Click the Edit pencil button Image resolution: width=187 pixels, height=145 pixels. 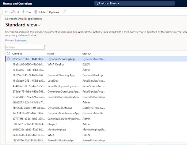point(15,12)
